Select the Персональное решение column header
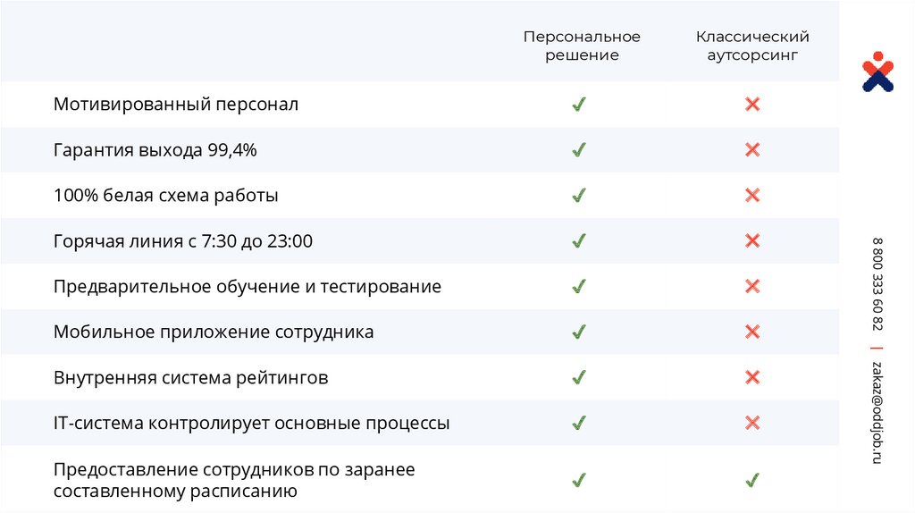This screenshot has width=915, height=513. coord(582,46)
